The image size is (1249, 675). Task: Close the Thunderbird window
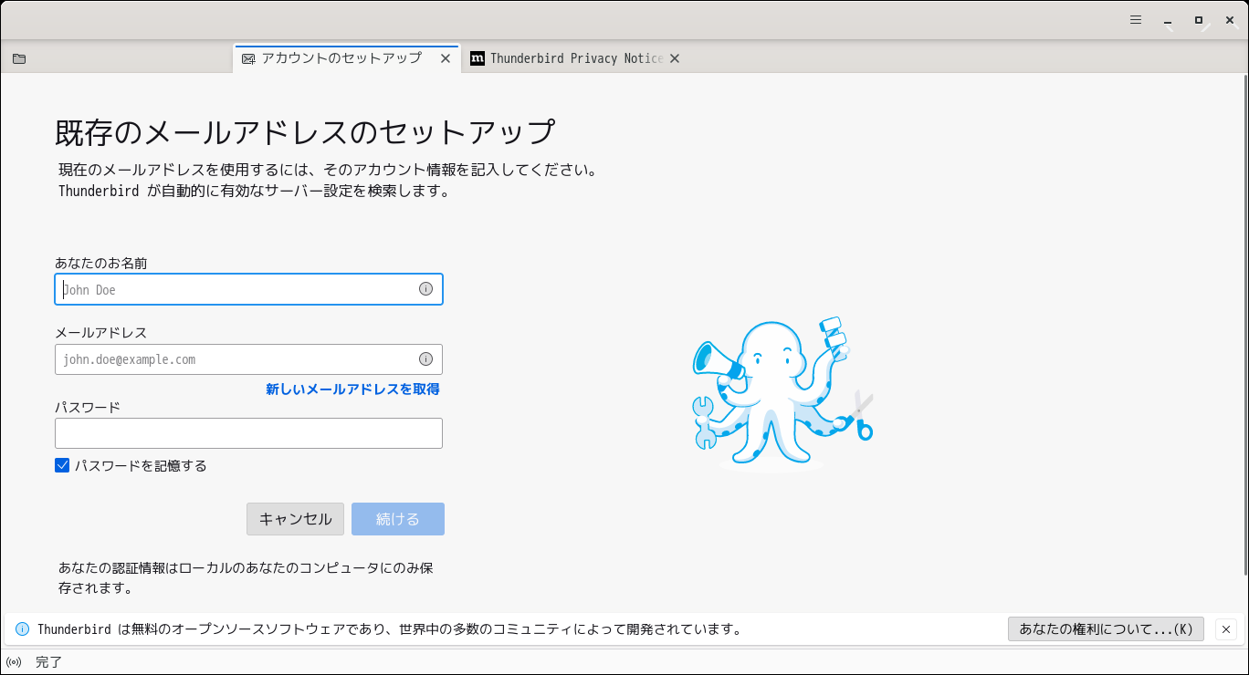click(1230, 19)
